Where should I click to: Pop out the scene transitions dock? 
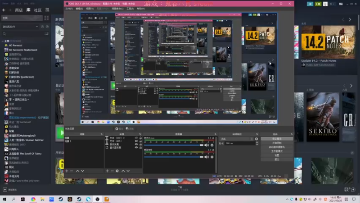tap(257, 134)
